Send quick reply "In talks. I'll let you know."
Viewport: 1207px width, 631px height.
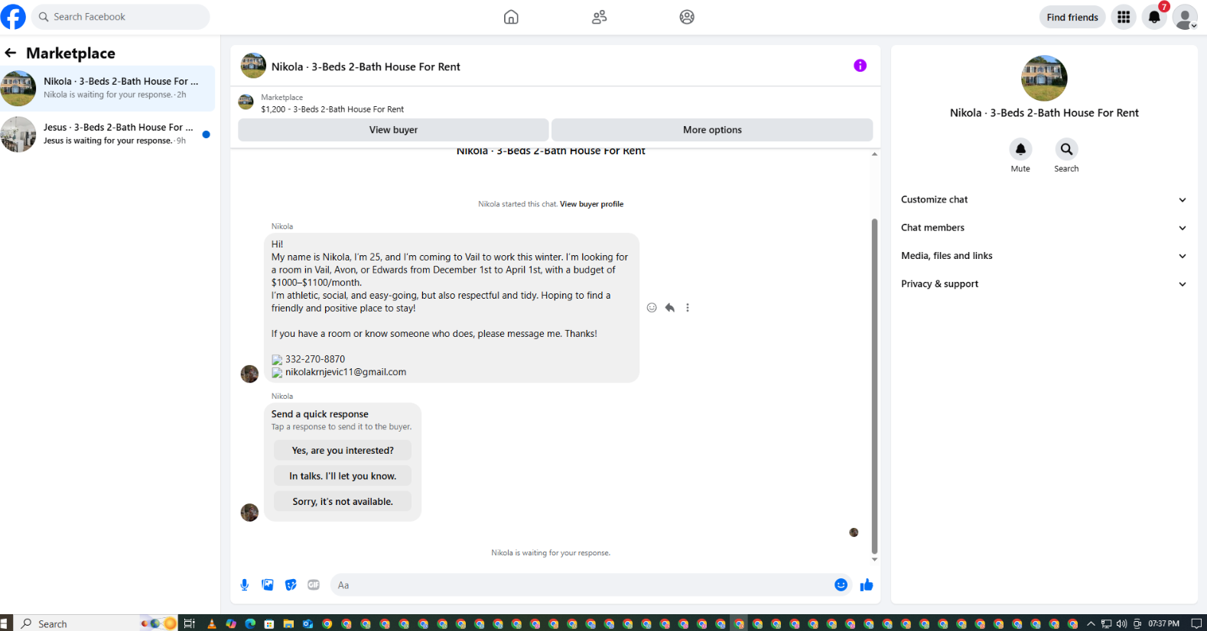click(343, 476)
